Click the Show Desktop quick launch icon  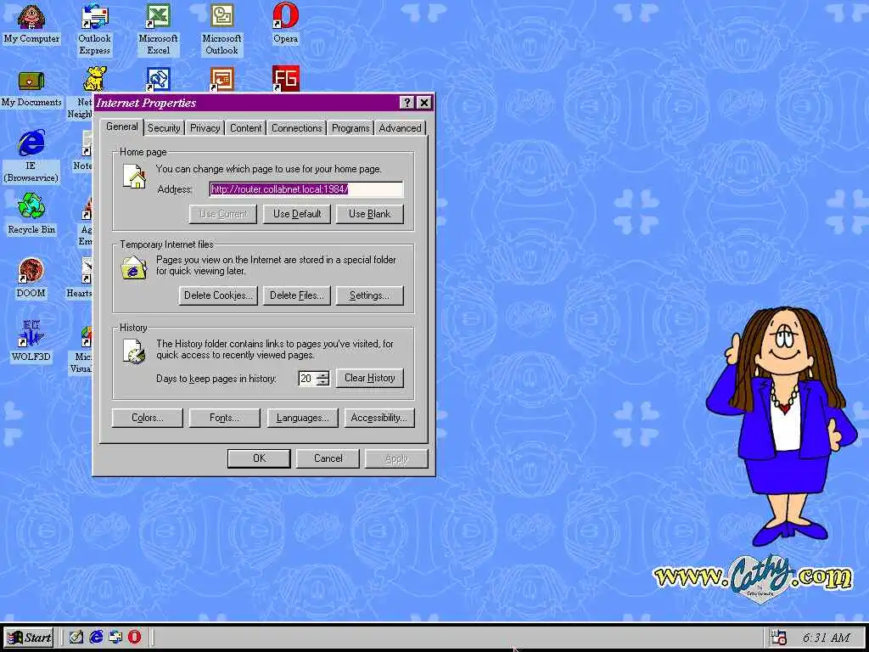click(76, 637)
